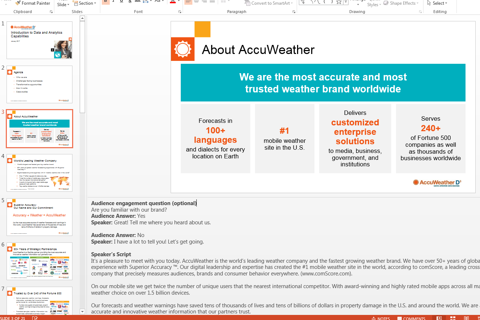Switch to Normal view icon in status bar

439,318
